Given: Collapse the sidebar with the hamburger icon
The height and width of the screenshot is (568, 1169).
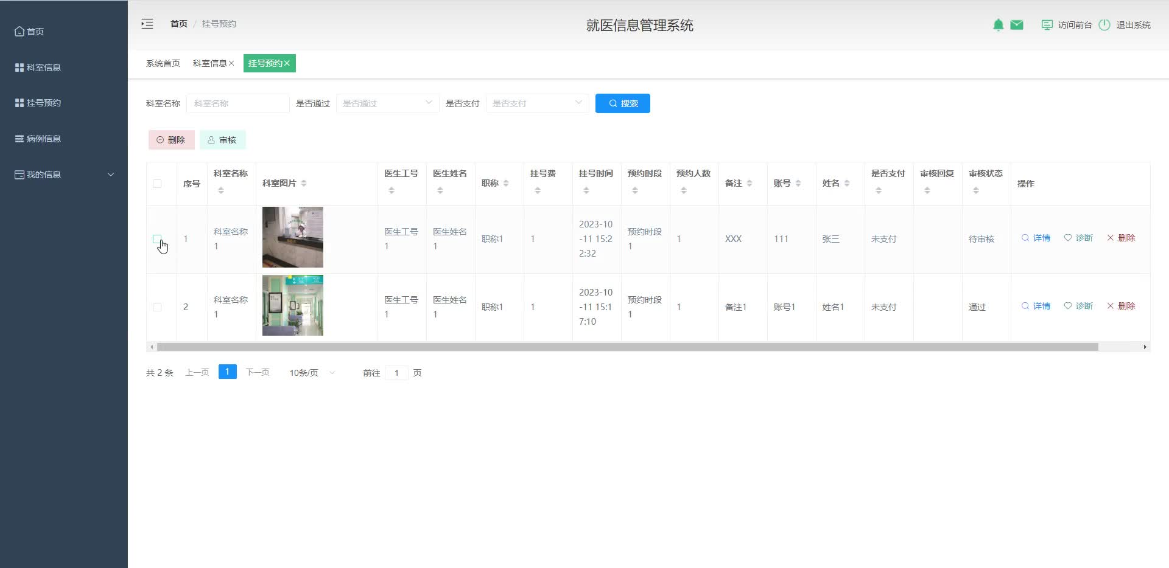Looking at the screenshot, I should pyautogui.click(x=147, y=24).
